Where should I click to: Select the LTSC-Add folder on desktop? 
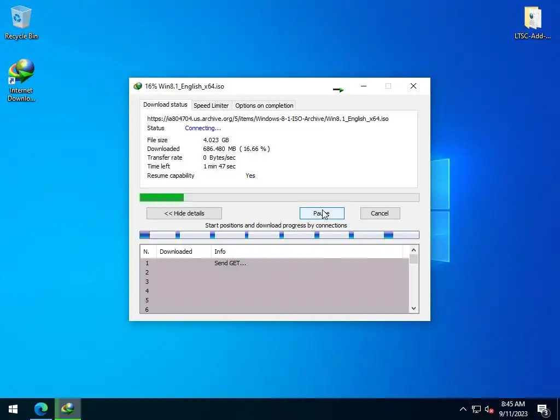[x=532, y=22]
